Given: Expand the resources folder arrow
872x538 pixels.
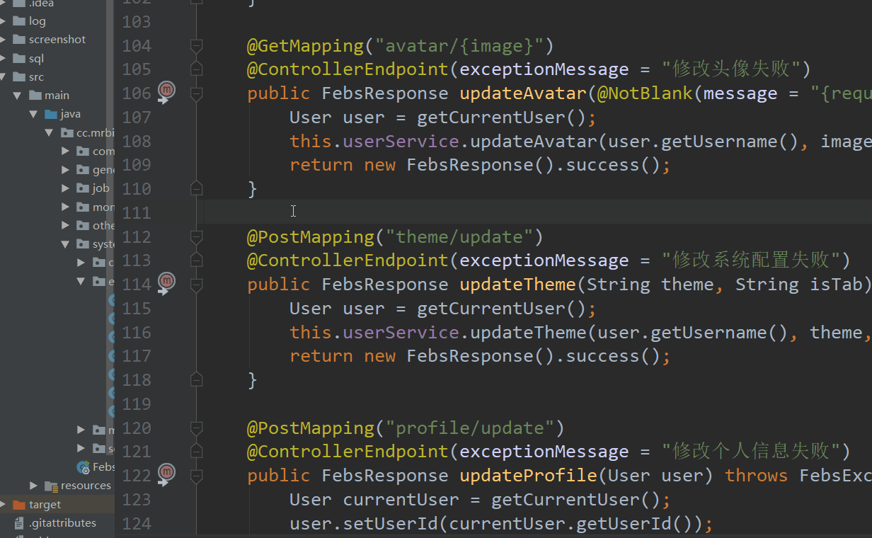Looking at the screenshot, I should coord(33,486).
